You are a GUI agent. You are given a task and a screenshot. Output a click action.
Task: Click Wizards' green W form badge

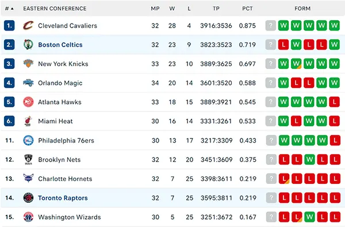[309, 217]
